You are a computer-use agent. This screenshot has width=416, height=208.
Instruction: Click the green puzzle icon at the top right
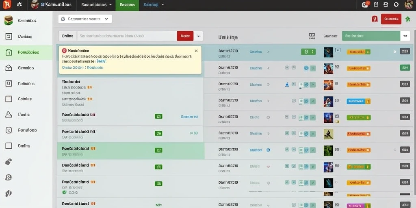(408, 19)
